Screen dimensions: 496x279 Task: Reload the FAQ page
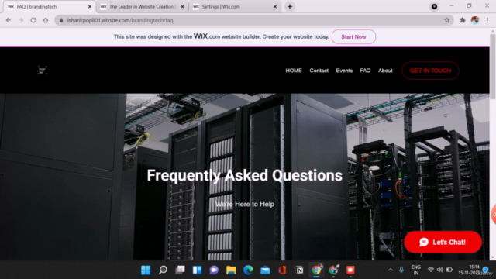coord(33,20)
